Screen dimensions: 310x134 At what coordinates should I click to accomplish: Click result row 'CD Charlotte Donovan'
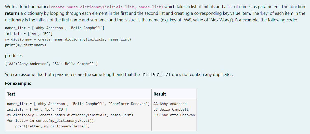174,115
